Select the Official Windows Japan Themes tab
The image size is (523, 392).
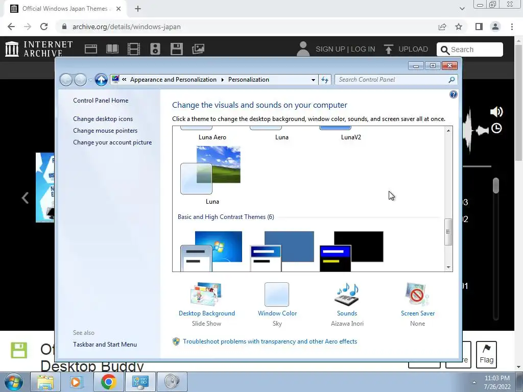point(65,9)
